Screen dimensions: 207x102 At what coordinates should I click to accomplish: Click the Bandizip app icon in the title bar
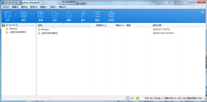click(x=3, y=3)
